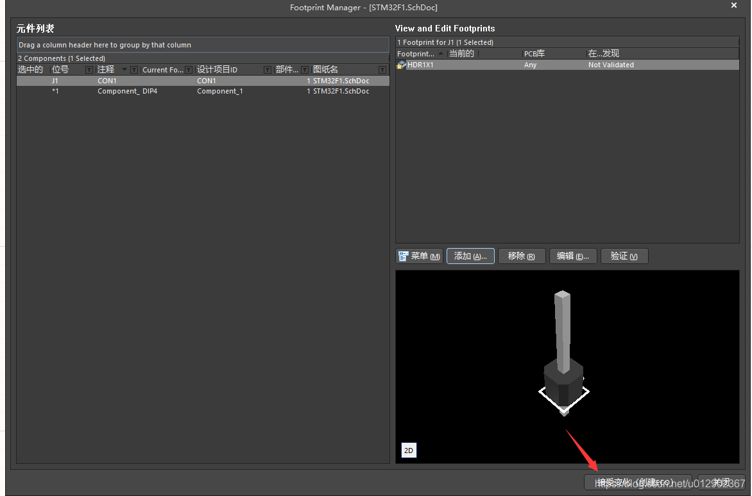Open the 菜单 (M) menu button

tap(420, 256)
